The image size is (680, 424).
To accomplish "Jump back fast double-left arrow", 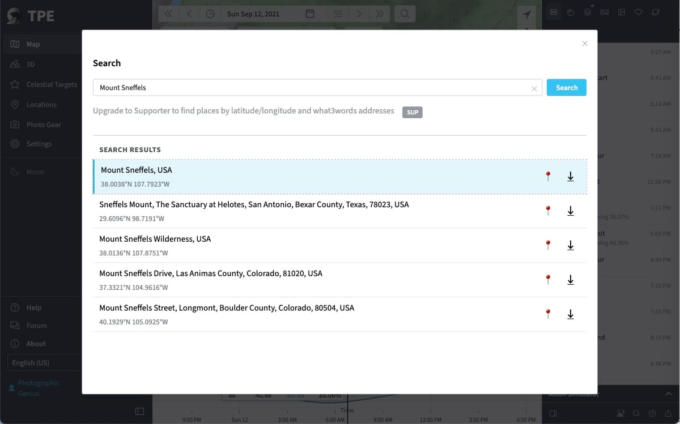I will pyautogui.click(x=168, y=14).
